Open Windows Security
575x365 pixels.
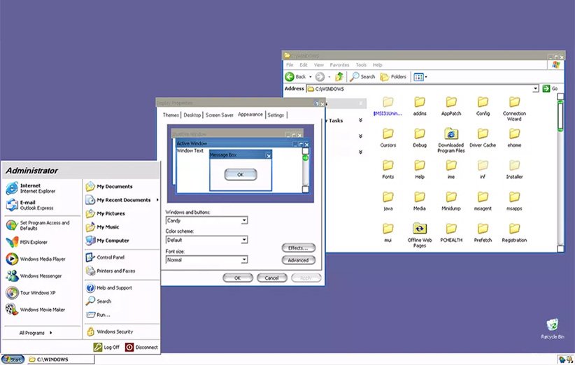coord(110,331)
